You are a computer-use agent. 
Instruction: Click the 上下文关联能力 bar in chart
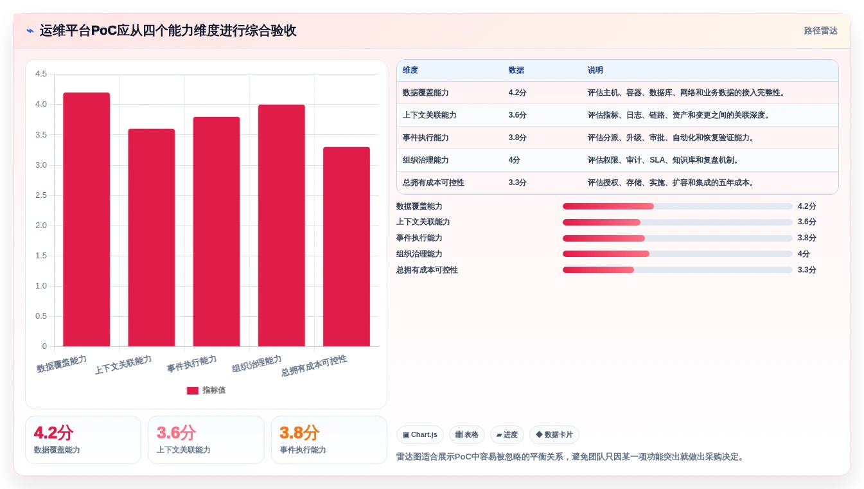[152, 238]
